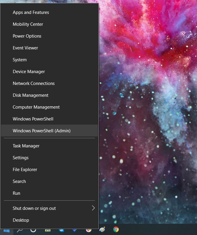Open Apps and Features
The image size is (197, 235).
(49, 12)
